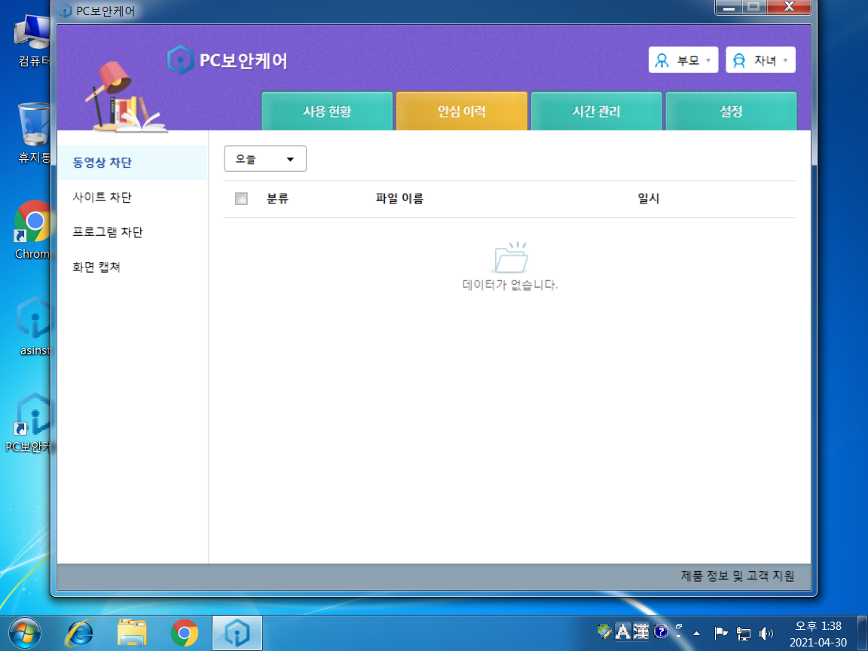This screenshot has height=651, width=868.
Task: Click the network tray icon
Action: coord(744,633)
